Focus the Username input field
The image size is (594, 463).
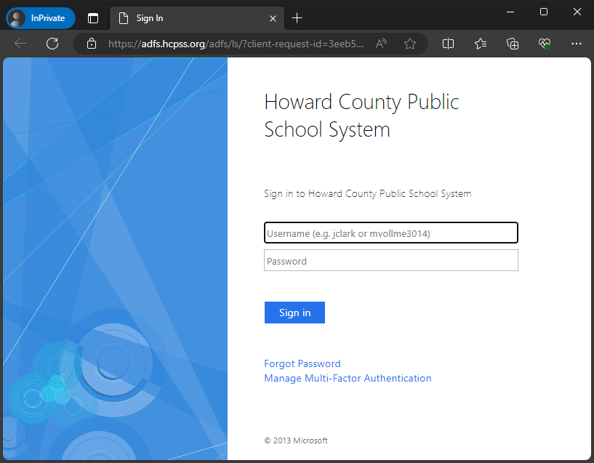pyautogui.click(x=390, y=233)
